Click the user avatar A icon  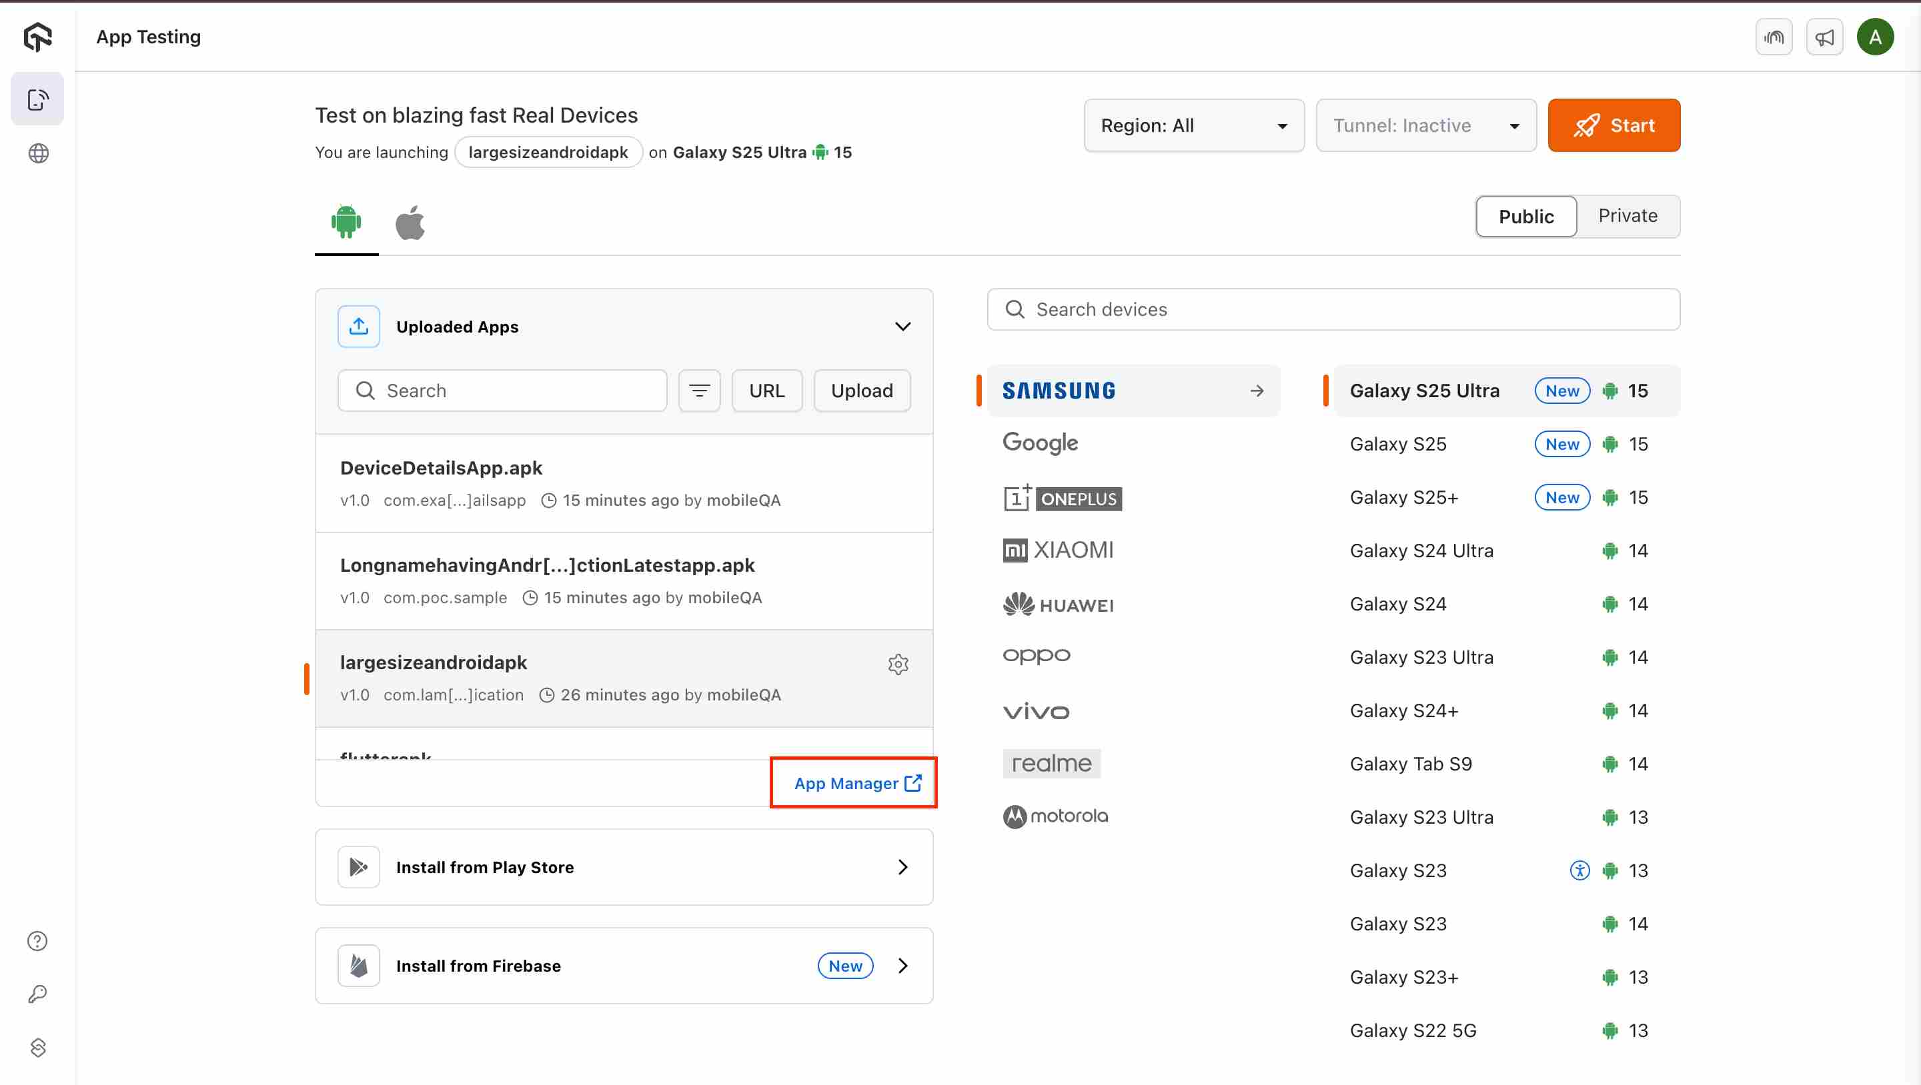click(1875, 37)
